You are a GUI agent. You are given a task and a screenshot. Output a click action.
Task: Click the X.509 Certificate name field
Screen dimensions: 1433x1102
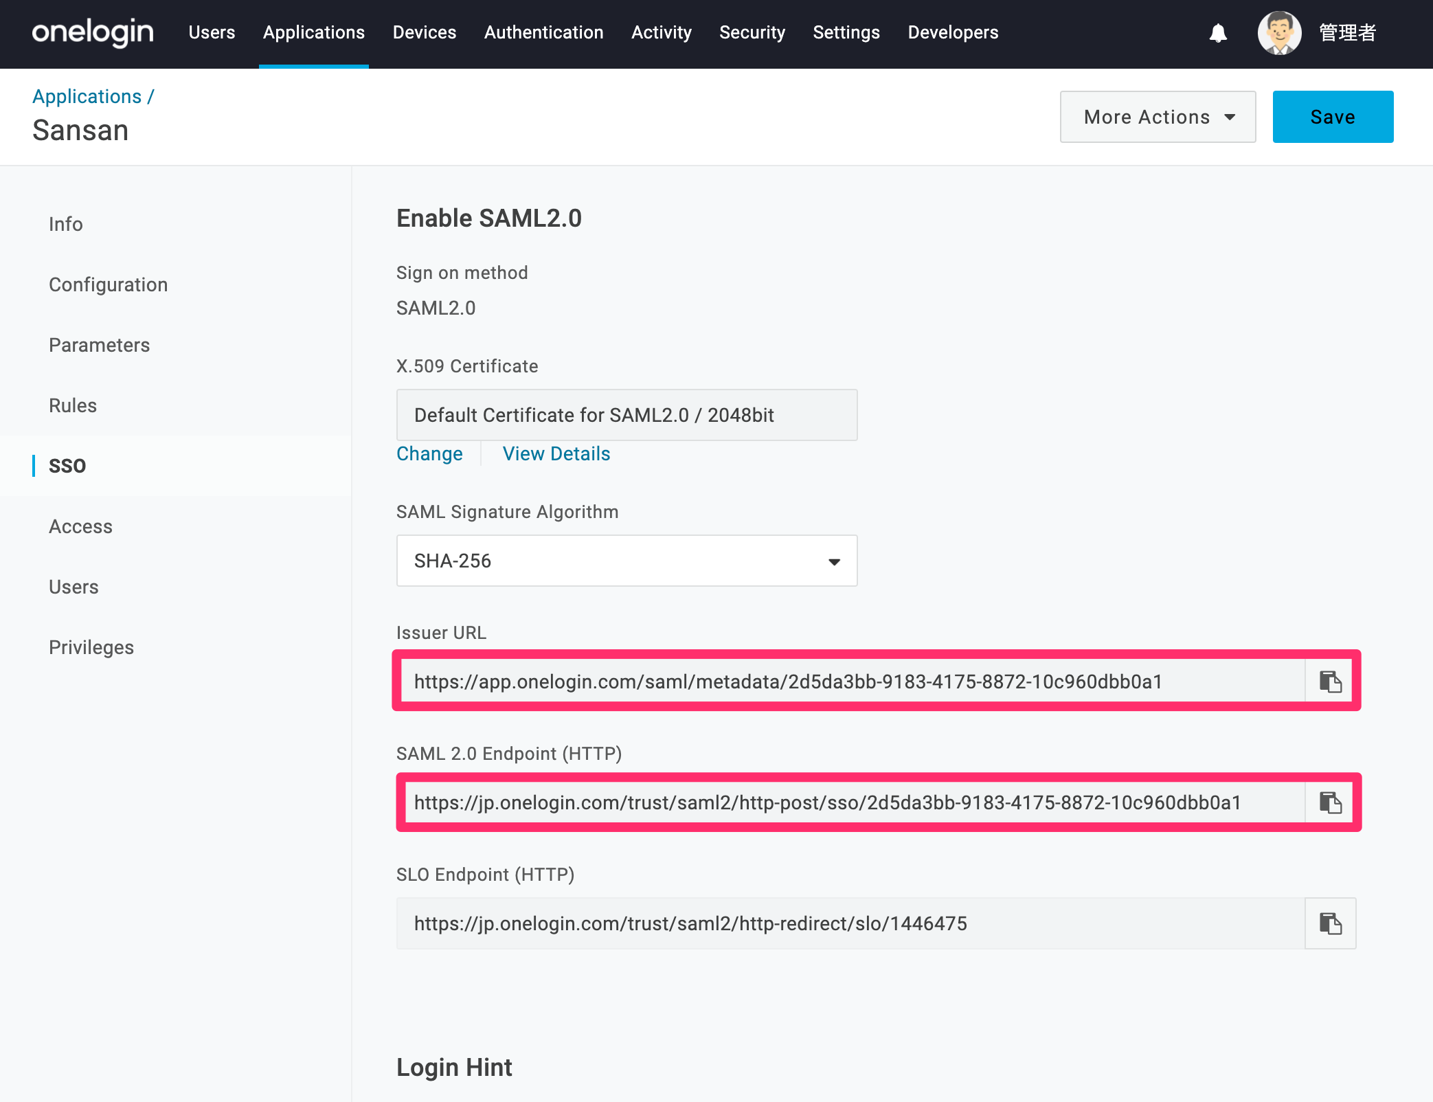[627, 415]
